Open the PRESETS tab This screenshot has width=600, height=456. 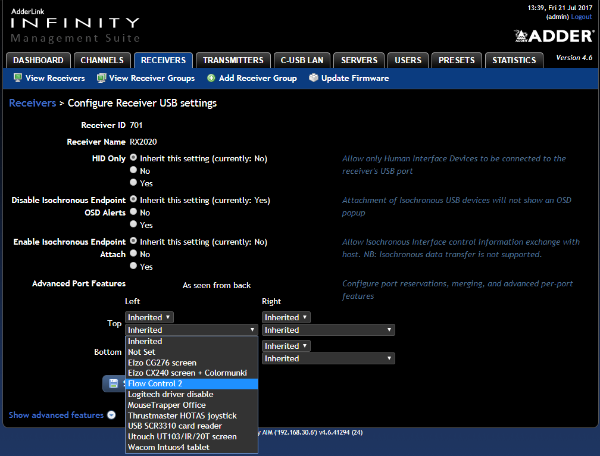pos(457,61)
